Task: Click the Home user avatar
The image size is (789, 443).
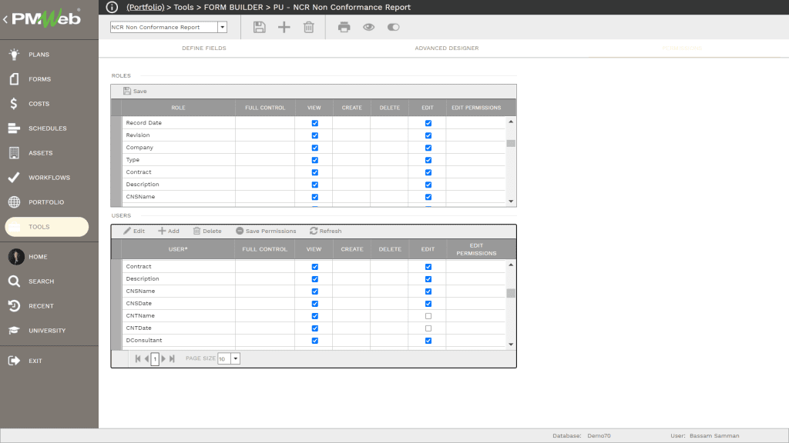Action: coord(16,257)
